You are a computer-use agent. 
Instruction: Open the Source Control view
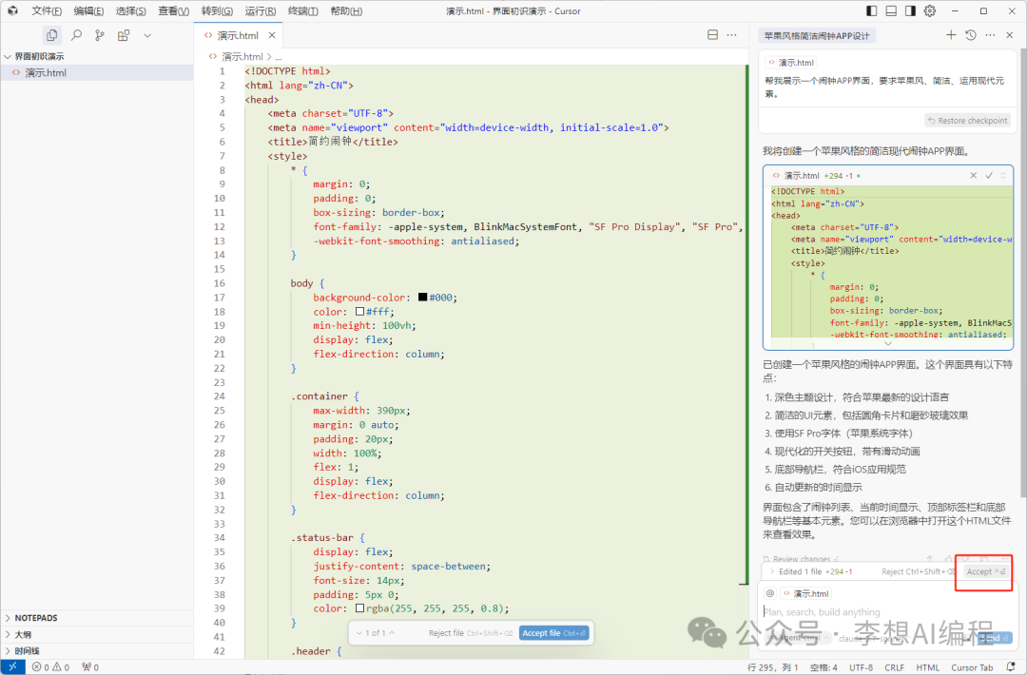coord(100,35)
